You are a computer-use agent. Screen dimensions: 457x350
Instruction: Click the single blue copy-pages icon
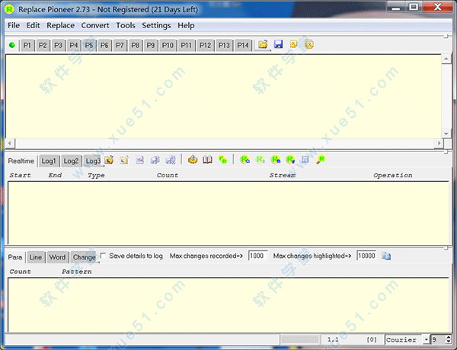coord(155,160)
